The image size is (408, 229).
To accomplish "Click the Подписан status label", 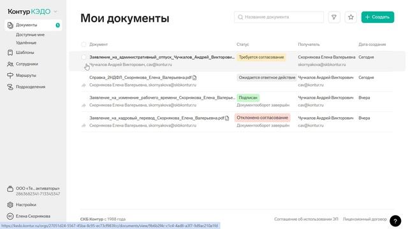I will coord(248,98).
